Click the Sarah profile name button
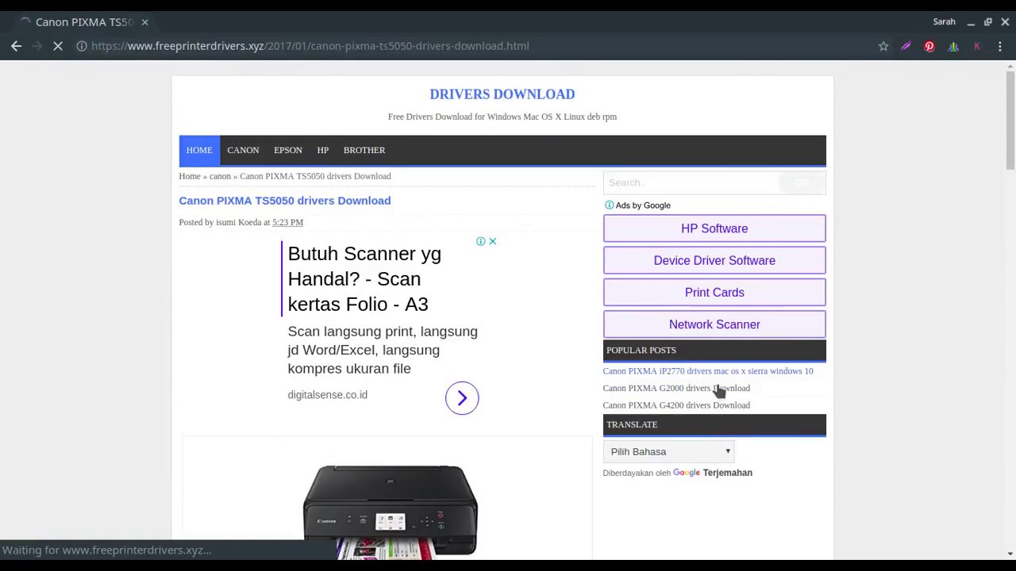The image size is (1016, 571). 944,22
